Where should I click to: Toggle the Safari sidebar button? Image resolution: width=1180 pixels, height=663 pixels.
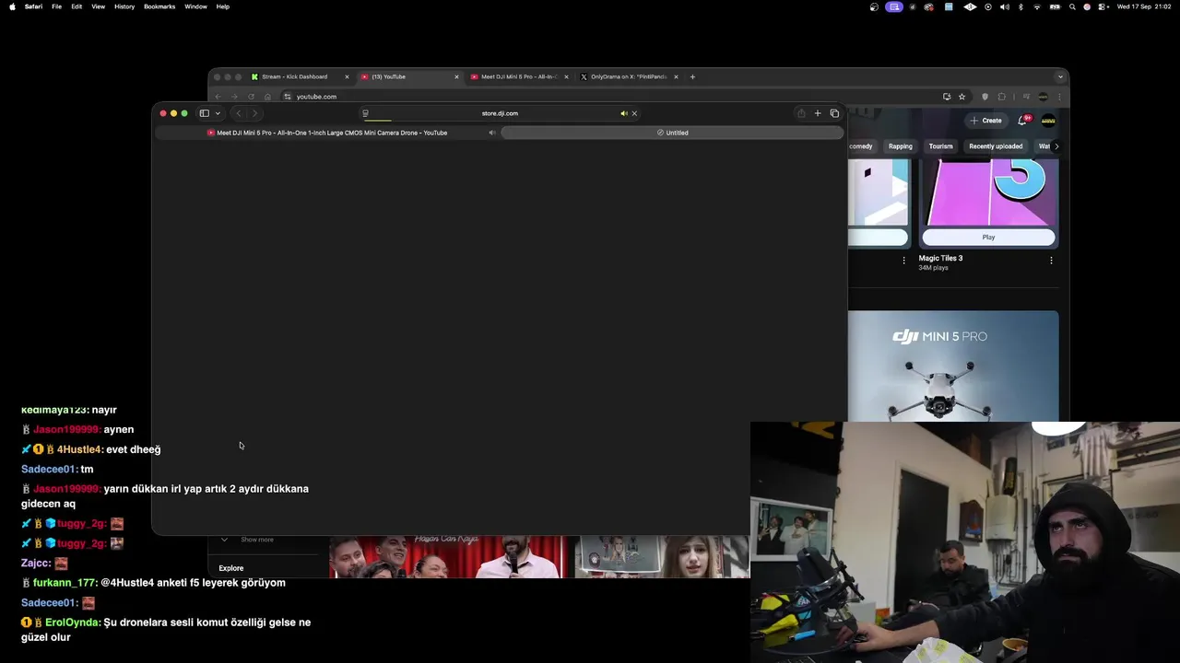[204, 113]
